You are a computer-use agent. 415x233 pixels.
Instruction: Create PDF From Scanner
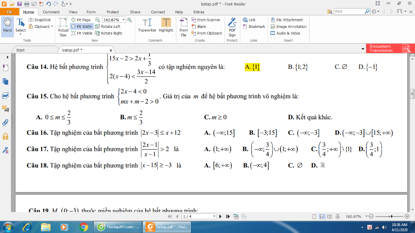(x=206, y=20)
